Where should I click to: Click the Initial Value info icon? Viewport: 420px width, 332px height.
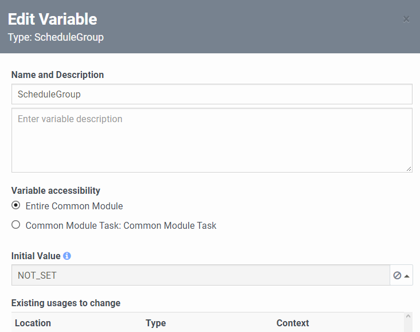click(67, 256)
